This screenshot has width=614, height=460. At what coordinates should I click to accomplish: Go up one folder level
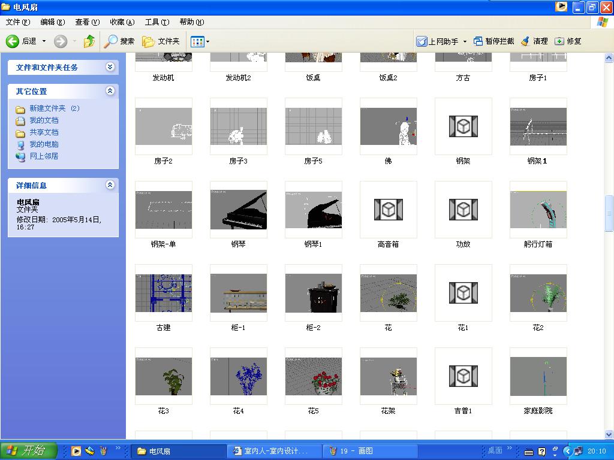[x=89, y=41]
